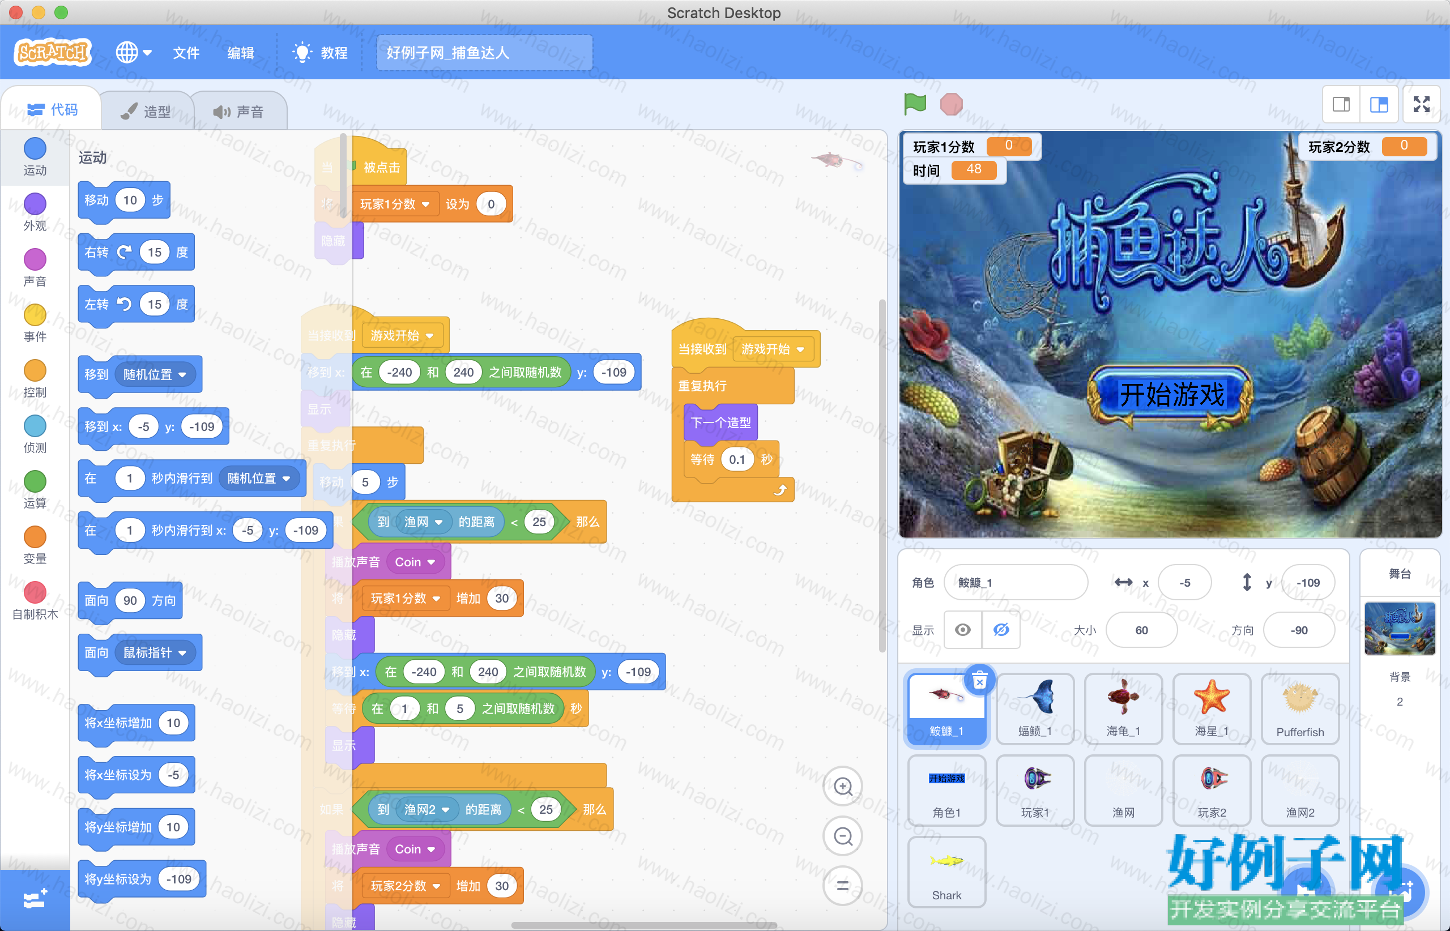Viewport: 1450px width, 931px height.
Task: Zoom out the code workspace
Action: (x=843, y=836)
